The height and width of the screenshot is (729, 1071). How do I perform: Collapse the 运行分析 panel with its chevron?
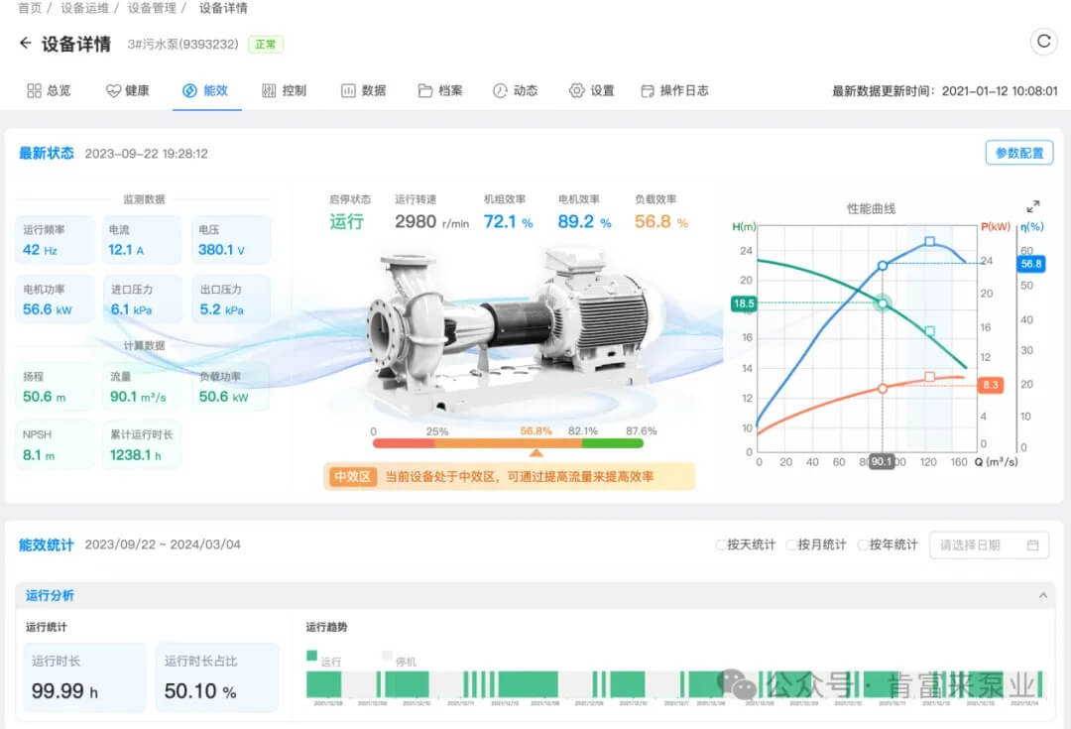[x=1044, y=595]
